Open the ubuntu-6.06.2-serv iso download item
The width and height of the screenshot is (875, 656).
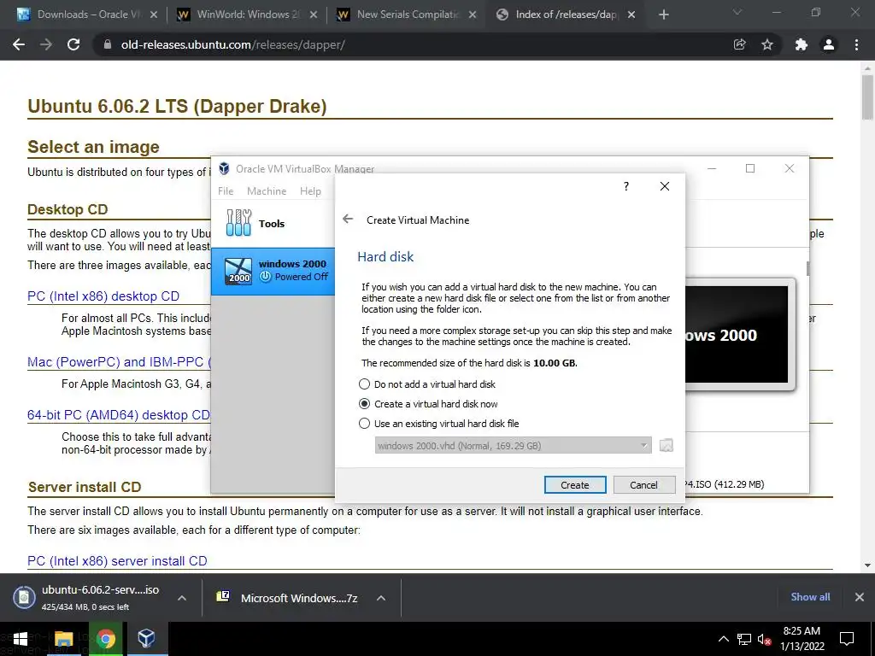click(89, 597)
